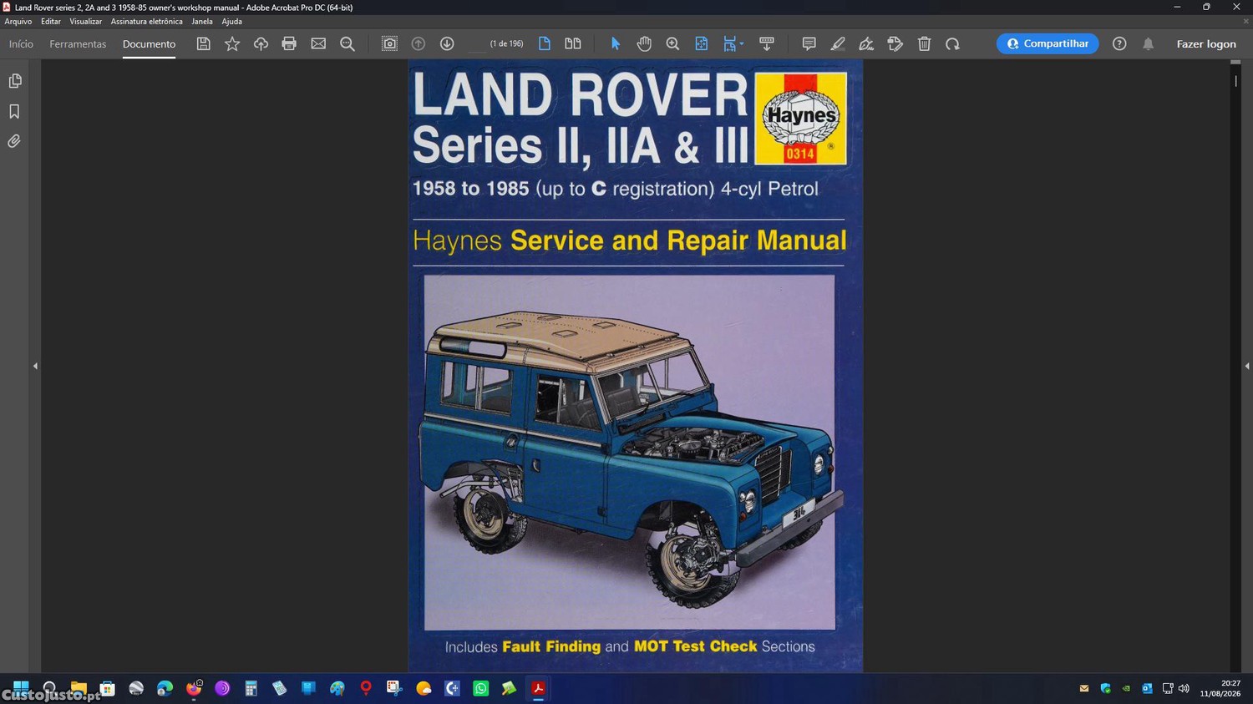1253x704 pixels.
Task: Click the Compartilhar share button
Action: (1048, 43)
